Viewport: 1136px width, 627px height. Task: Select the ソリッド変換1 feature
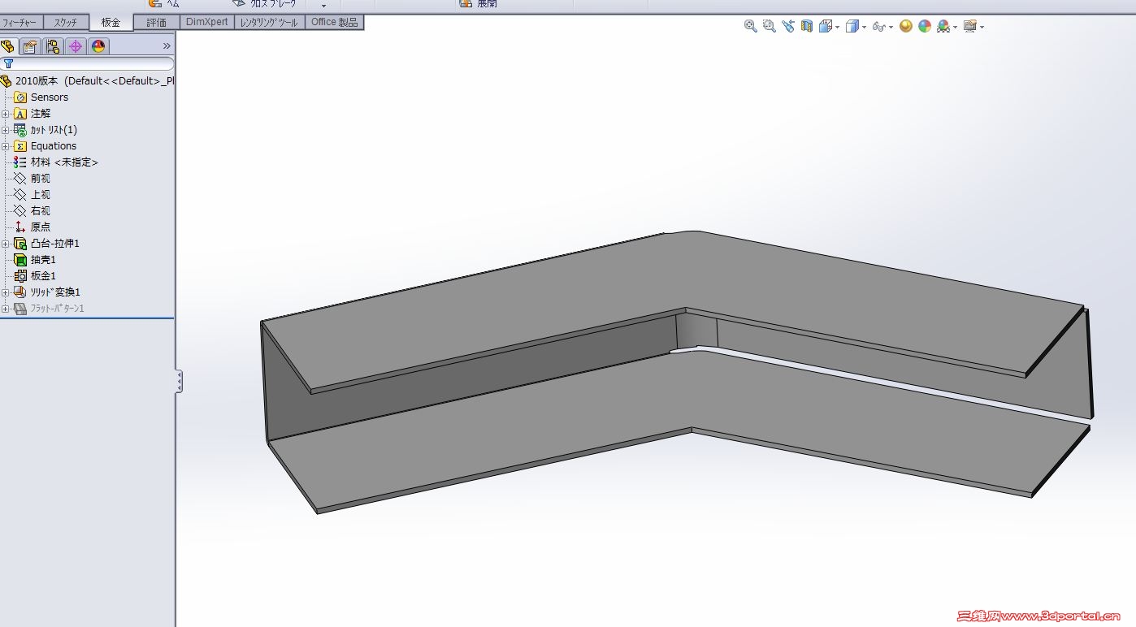click(x=55, y=292)
